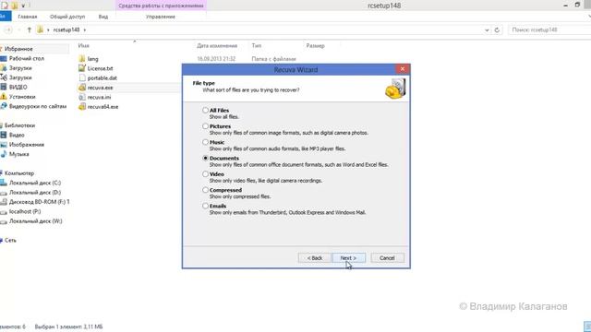Open Установки in sidebar
Viewport: 591px width, 332px height.
22,97
